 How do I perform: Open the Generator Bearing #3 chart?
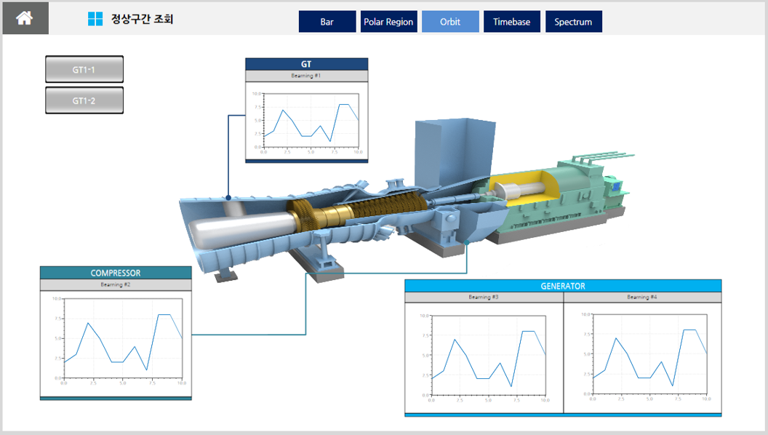484,358
